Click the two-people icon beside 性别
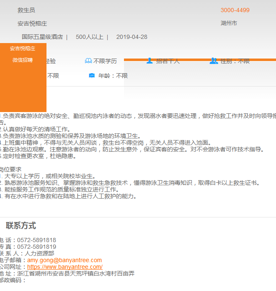Image resolution: width=276 pixels, height=291 pixels. 214,61
